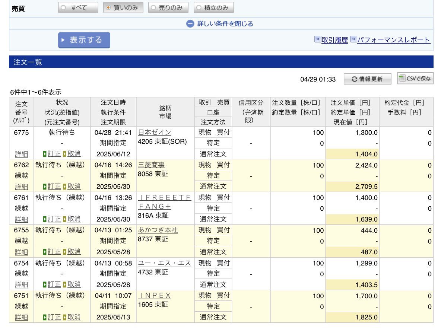The width and height of the screenshot is (441, 331).
Task: Open 詳細 for order 6762
Action: pos(21,187)
